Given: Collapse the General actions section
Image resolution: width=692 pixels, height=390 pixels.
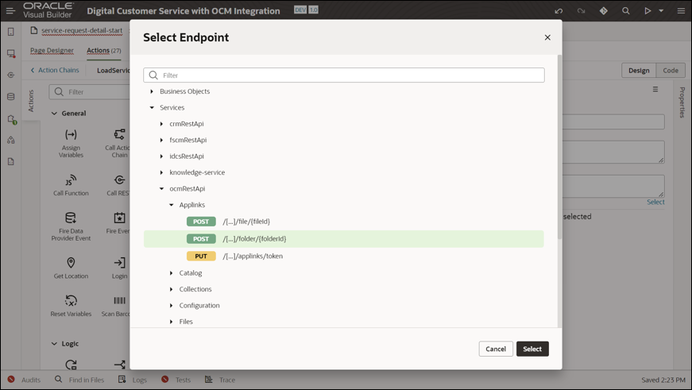Looking at the screenshot, I should 54,114.
